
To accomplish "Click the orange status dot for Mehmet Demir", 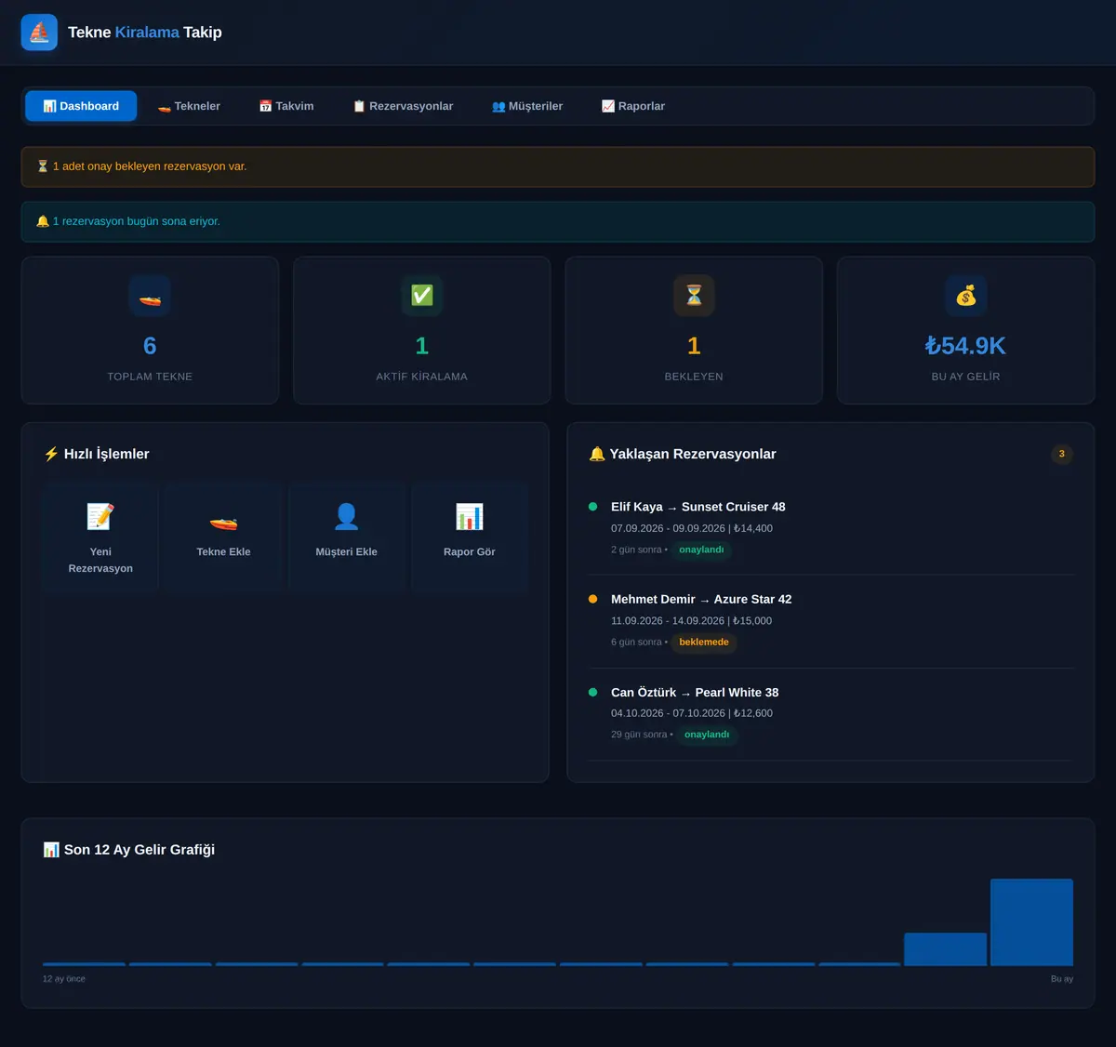I will (593, 599).
